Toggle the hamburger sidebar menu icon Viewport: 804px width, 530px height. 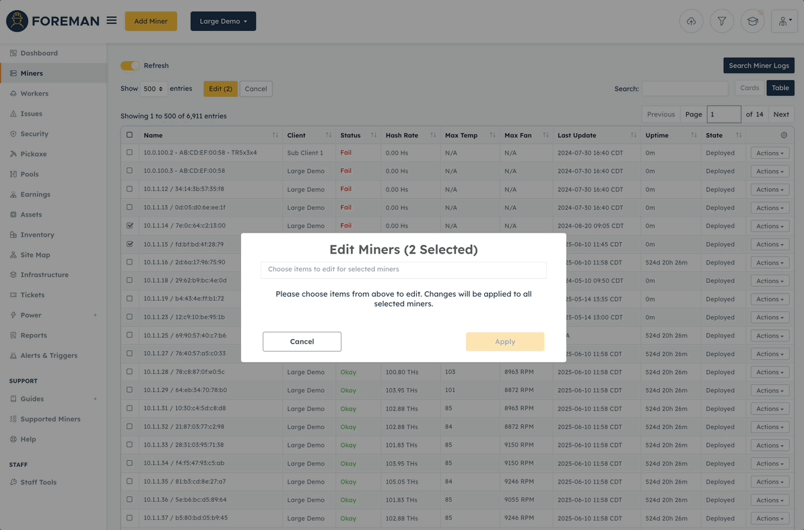[111, 20]
